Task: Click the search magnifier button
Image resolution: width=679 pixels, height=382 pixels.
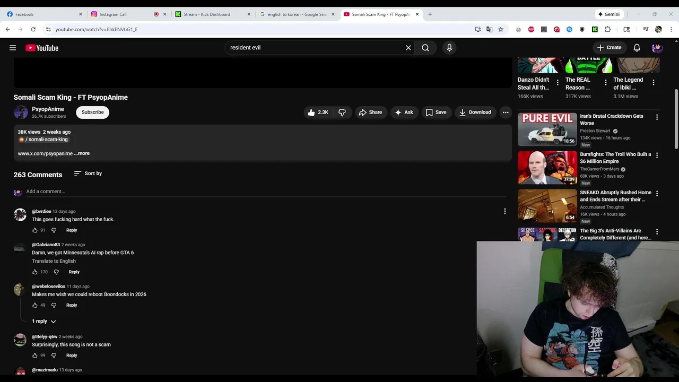Action: [x=425, y=48]
